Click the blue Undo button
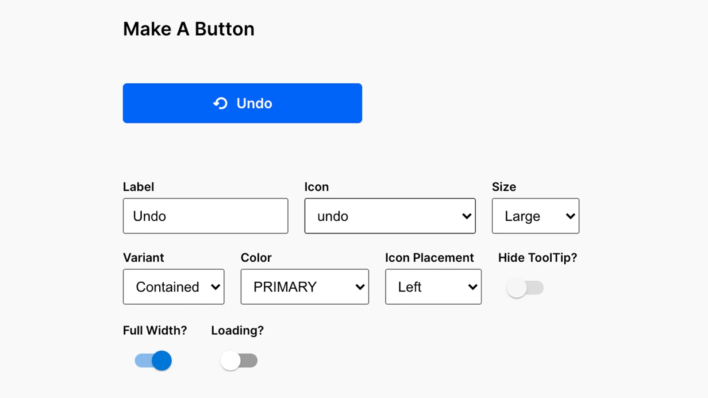This screenshot has height=398, width=708. tap(242, 103)
